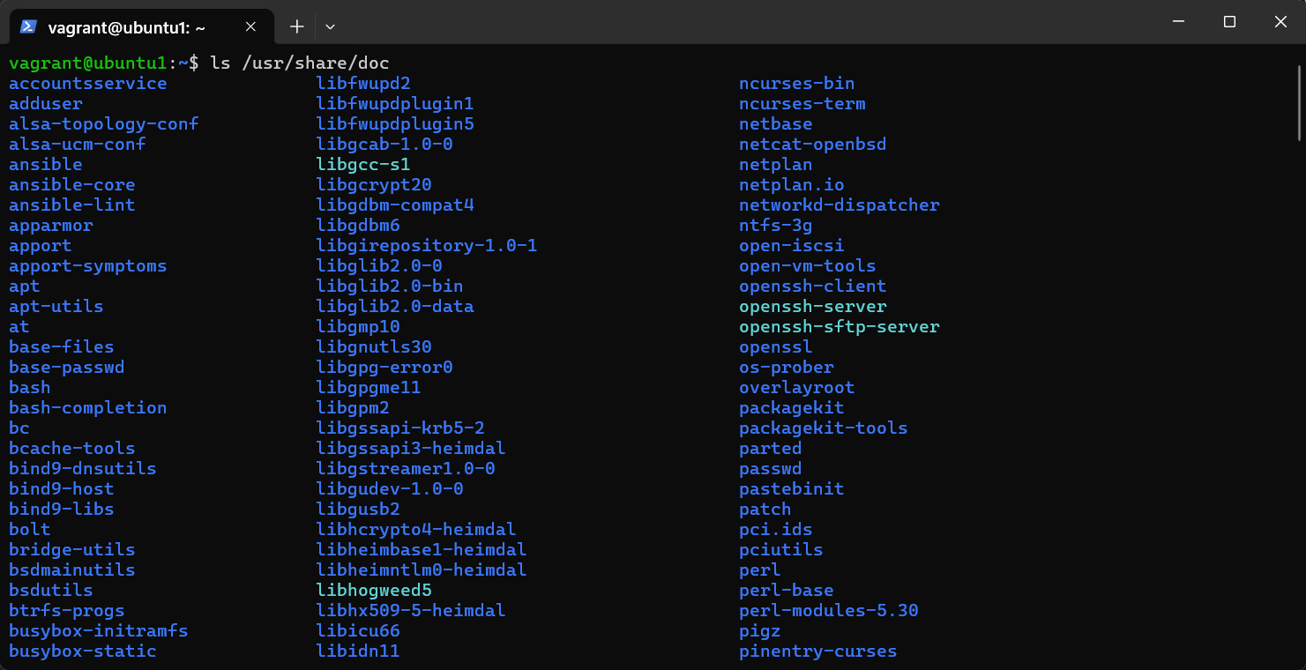Image resolution: width=1306 pixels, height=670 pixels.
Task: Click the openssh-sftp-server listing
Action: (x=839, y=327)
